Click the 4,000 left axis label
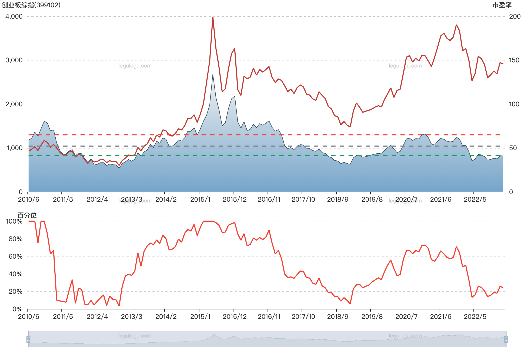The height and width of the screenshot is (351, 521). click(14, 16)
